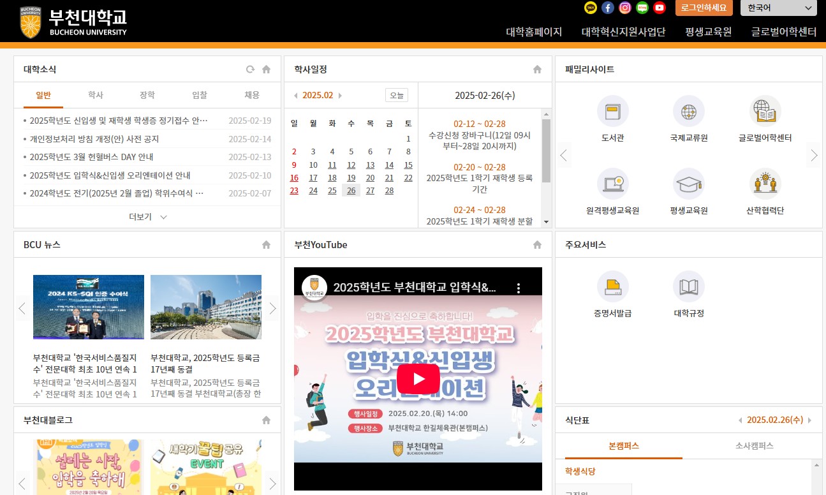Open the 한국어 language dropdown

[x=778, y=8]
